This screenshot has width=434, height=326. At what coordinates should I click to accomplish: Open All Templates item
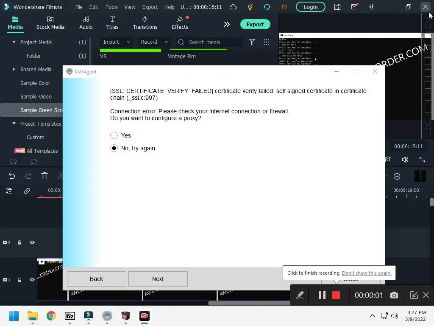pos(42,151)
